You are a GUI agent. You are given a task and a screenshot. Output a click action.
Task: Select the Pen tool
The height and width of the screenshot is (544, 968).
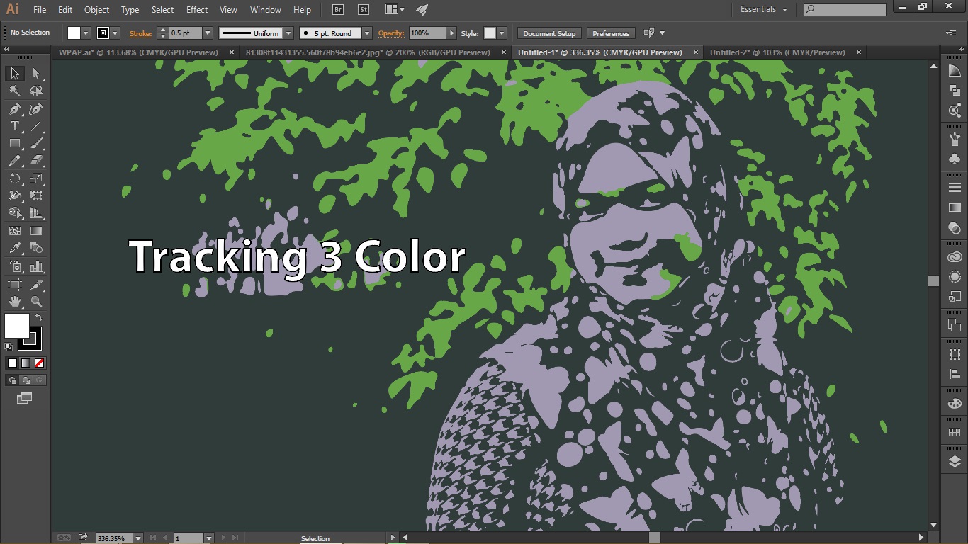[14, 108]
